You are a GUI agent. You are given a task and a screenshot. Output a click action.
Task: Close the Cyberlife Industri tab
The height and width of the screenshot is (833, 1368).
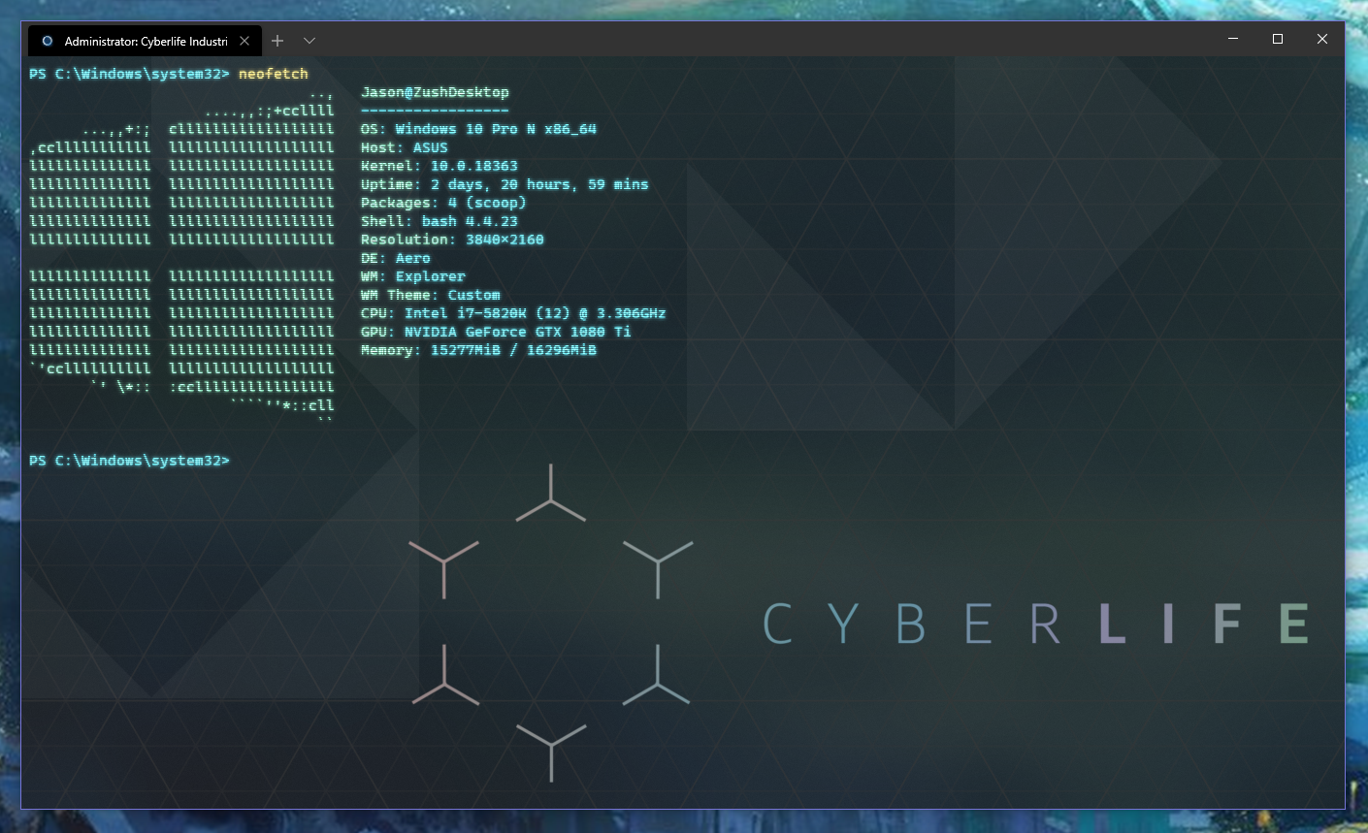pyautogui.click(x=244, y=41)
